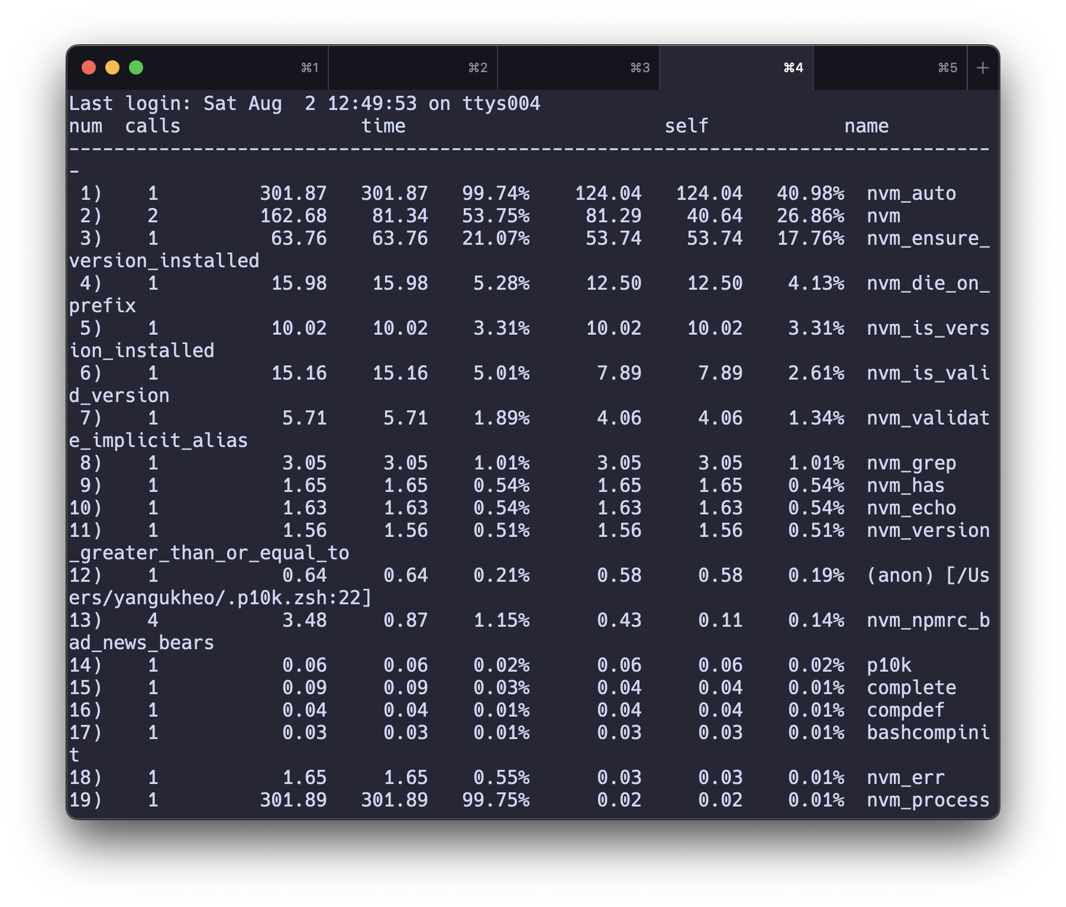This screenshot has height=907, width=1066.
Task: Click the green fullscreen window button
Action: (x=136, y=68)
